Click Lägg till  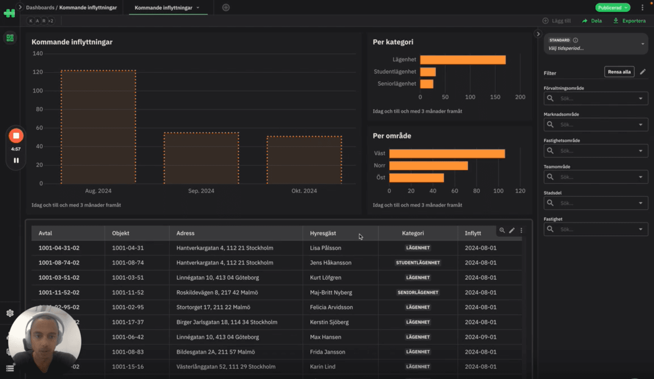(557, 21)
